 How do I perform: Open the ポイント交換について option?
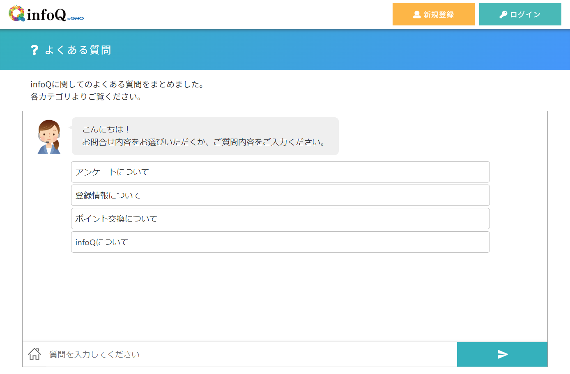[280, 219]
